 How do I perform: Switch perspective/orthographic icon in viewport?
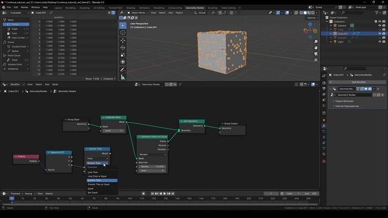pos(316,60)
